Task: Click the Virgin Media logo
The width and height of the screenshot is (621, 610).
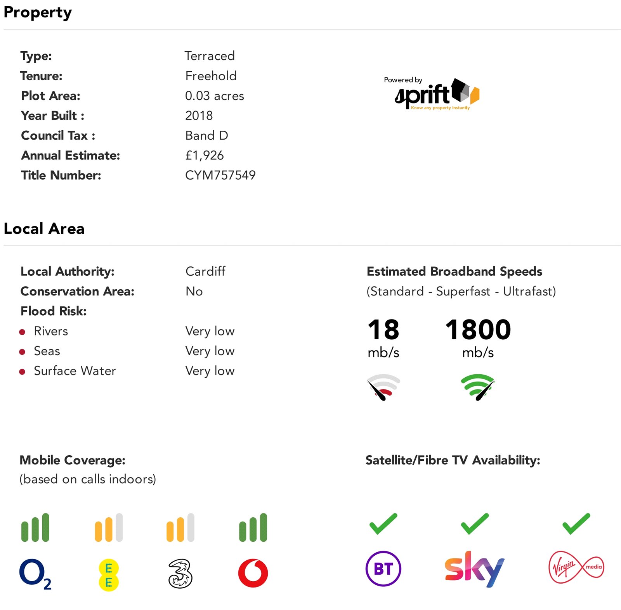Action: coord(576,567)
